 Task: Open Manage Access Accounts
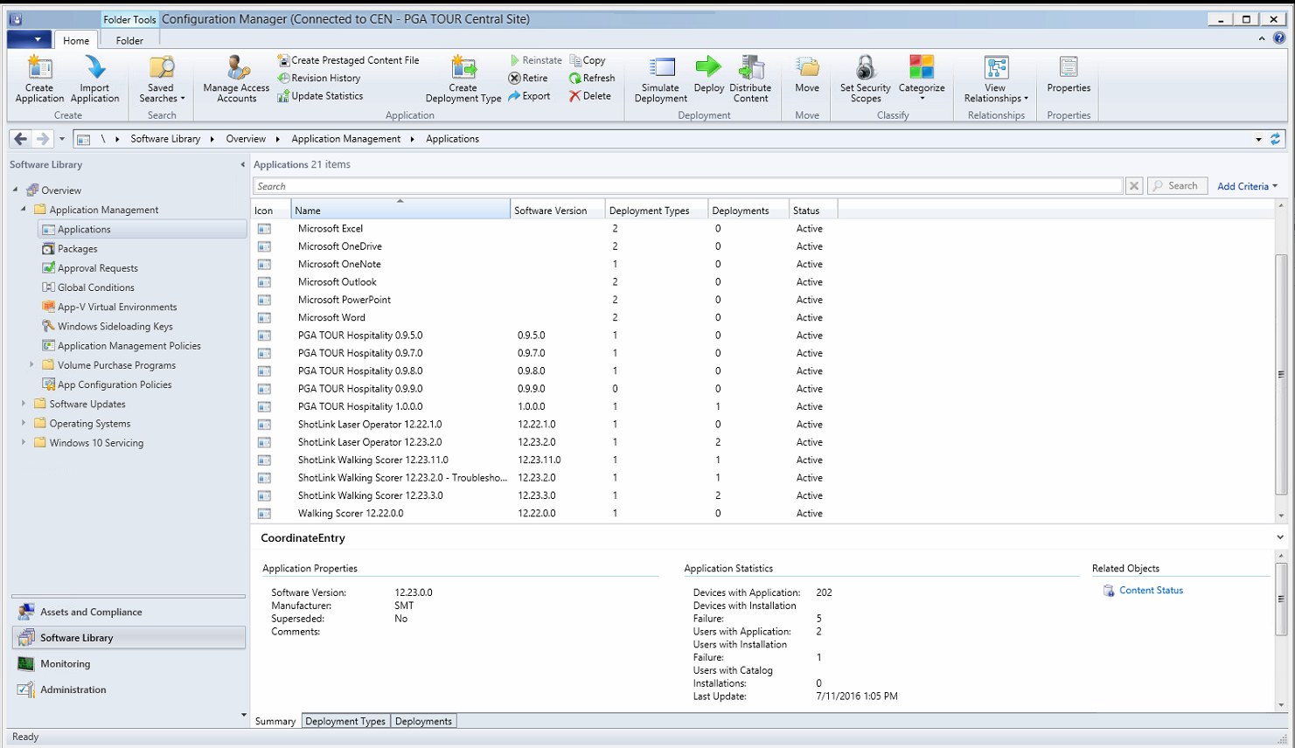[236, 68]
